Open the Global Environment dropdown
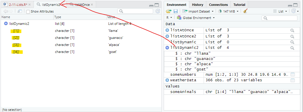Viewport: 303px width, 112px height. (196, 18)
